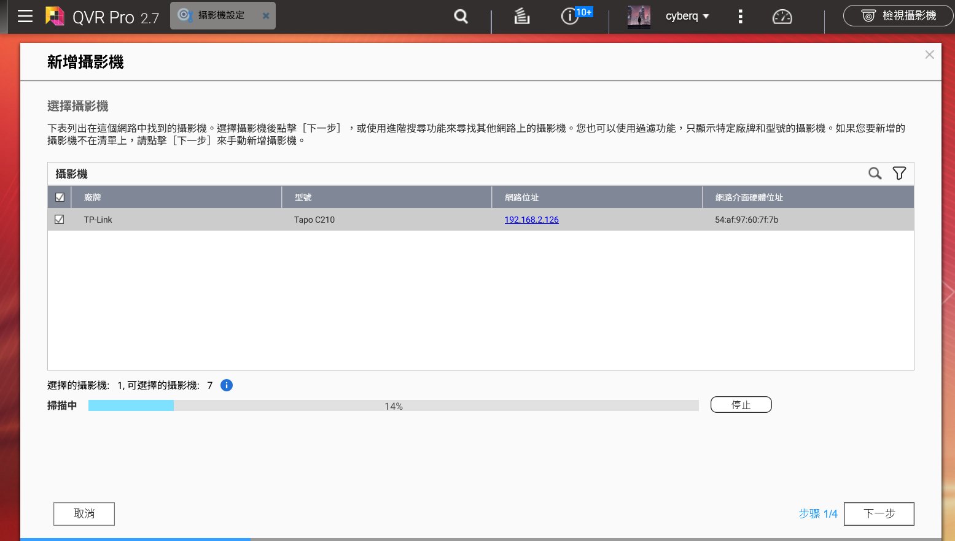Close the 攝影機設定 tab
Viewport: 955px width, 541px height.
pos(266,16)
